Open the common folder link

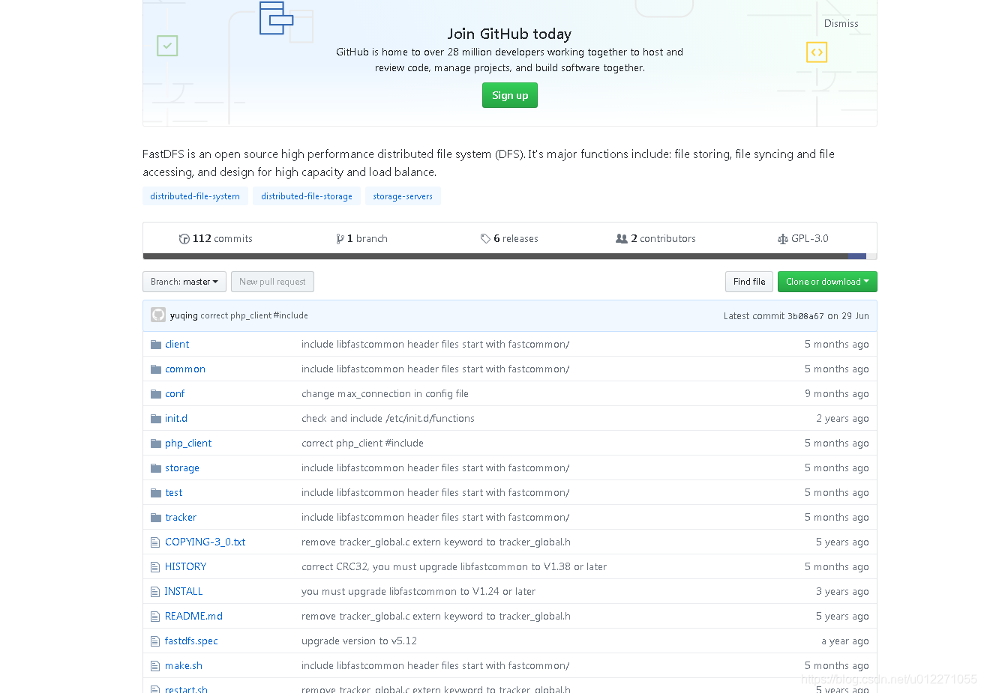click(x=185, y=369)
